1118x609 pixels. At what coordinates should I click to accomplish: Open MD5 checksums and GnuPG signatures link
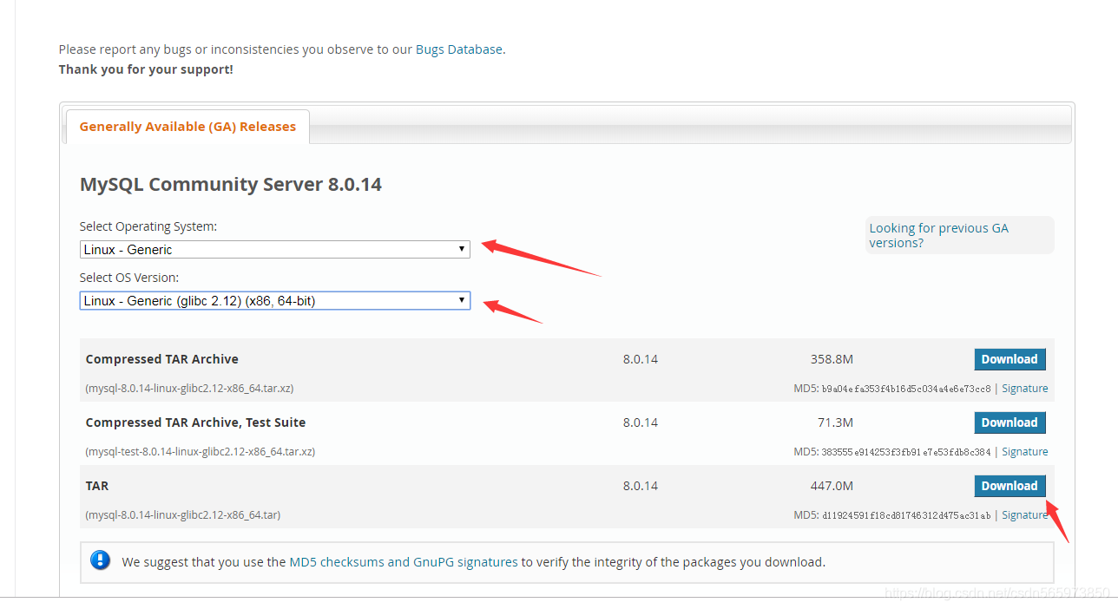(x=404, y=562)
